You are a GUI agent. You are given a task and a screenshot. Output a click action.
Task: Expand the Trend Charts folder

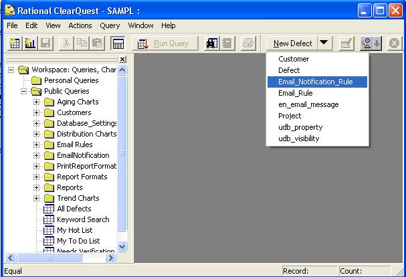37,198
